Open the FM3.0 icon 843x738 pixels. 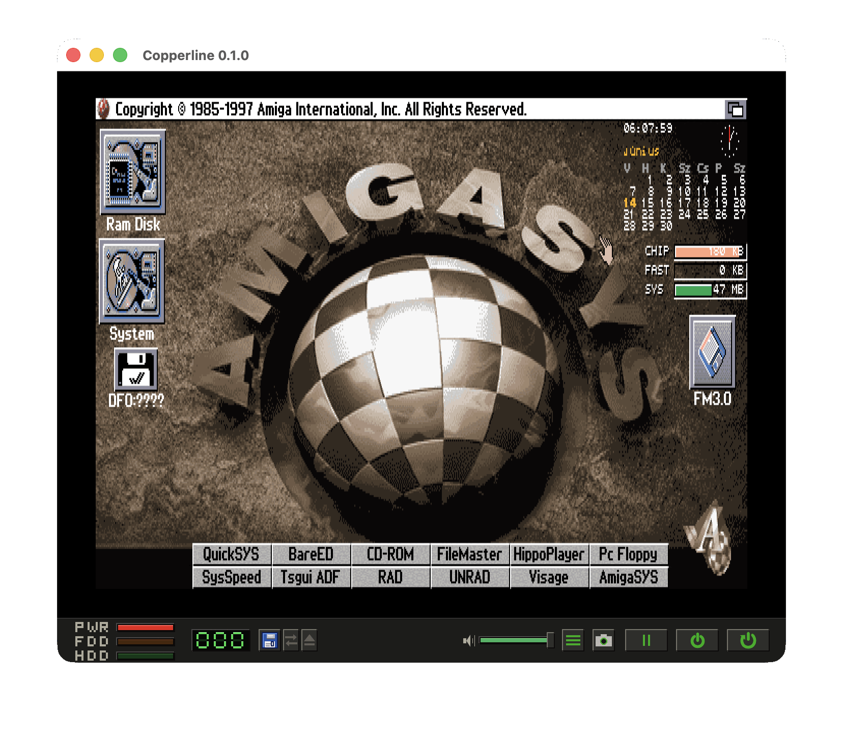pos(713,352)
